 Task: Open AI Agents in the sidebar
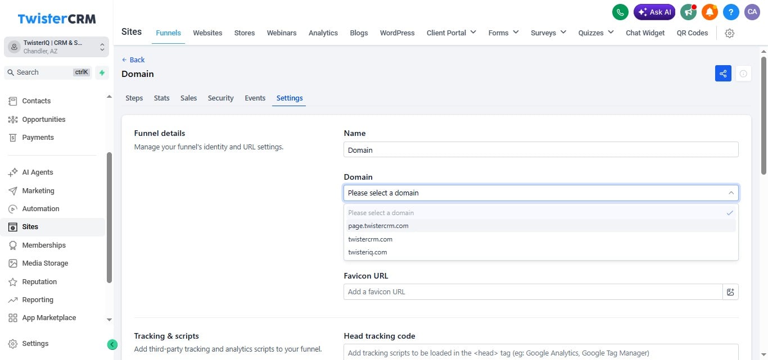tap(38, 172)
